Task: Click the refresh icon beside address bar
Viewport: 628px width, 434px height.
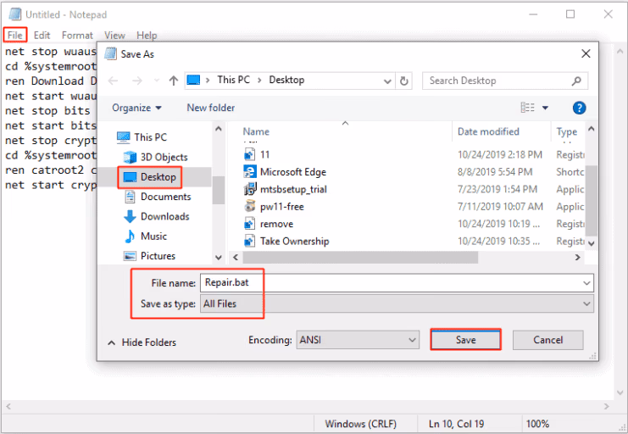Action: click(403, 81)
